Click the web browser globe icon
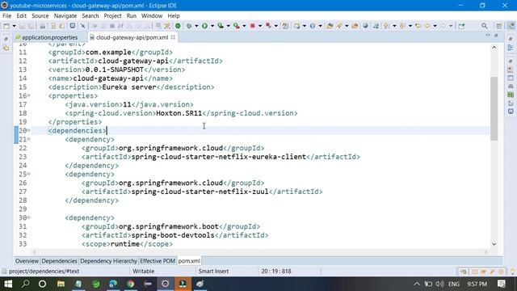The width and height of the screenshot is (517, 291). (x=365, y=26)
